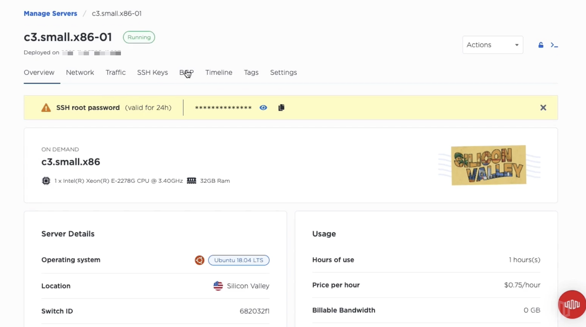Click the 1 hours(s) usage value
The image size is (586, 327).
click(x=525, y=260)
